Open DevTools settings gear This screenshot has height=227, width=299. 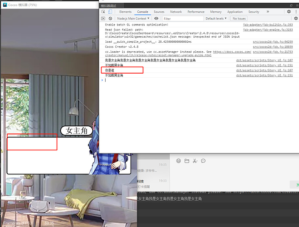[x=289, y=12]
